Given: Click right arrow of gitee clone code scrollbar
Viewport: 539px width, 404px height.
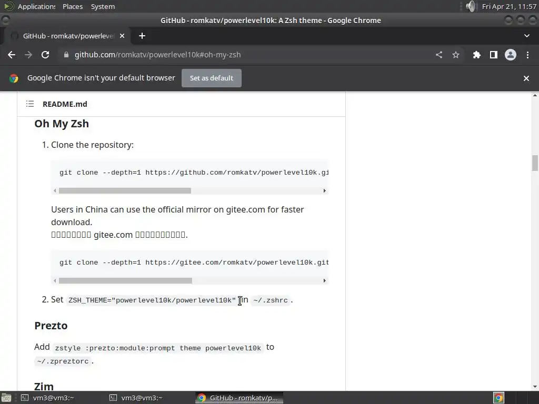Looking at the screenshot, I should 324,281.
